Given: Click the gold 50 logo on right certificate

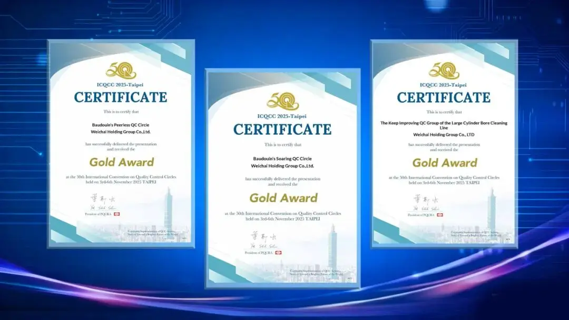Looking at the screenshot, I should coord(444,71).
